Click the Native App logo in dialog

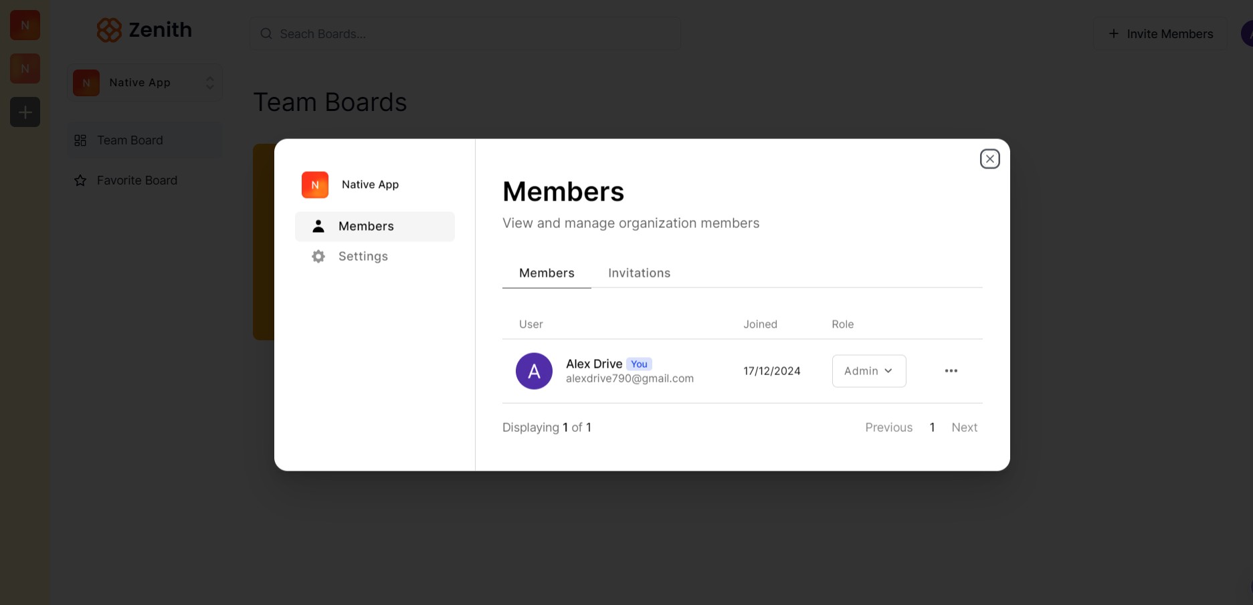click(x=315, y=185)
